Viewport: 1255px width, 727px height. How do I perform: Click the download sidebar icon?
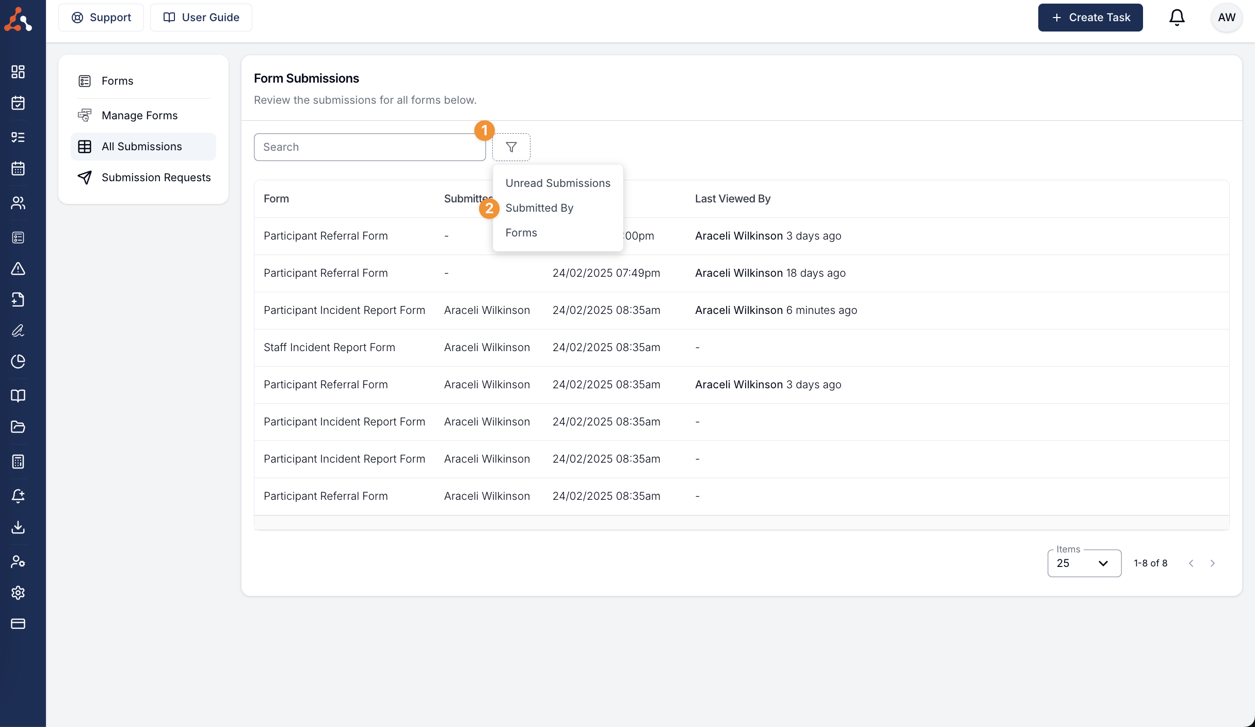click(18, 527)
